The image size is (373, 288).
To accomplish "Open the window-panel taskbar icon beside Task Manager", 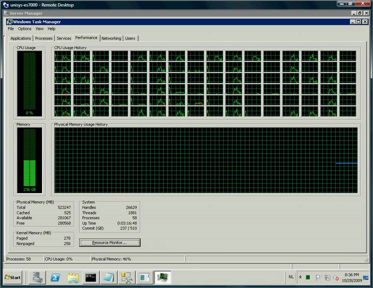I will [144, 277].
